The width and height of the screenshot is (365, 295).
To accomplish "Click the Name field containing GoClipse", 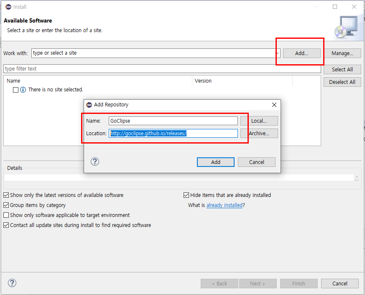I will (x=173, y=121).
